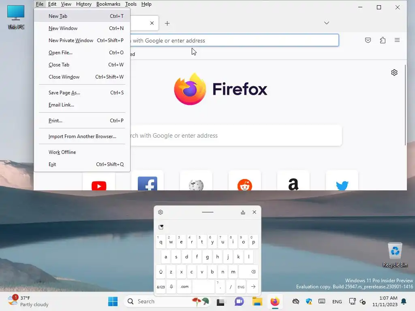Toggle Work Offline mode
This screenshot has height=311, width=415.
pyautogui.click(x=82, y=152)
